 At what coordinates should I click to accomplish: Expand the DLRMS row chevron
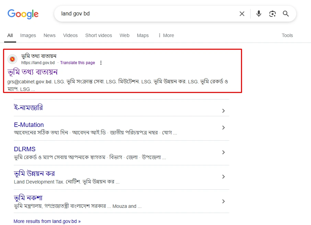223,152
